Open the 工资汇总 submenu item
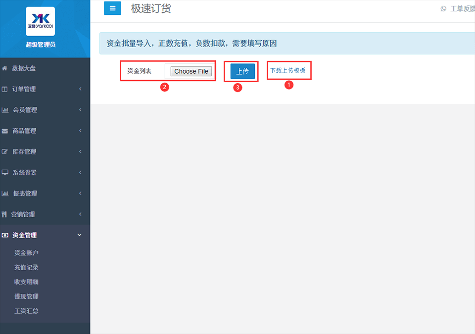 (26, 311)
